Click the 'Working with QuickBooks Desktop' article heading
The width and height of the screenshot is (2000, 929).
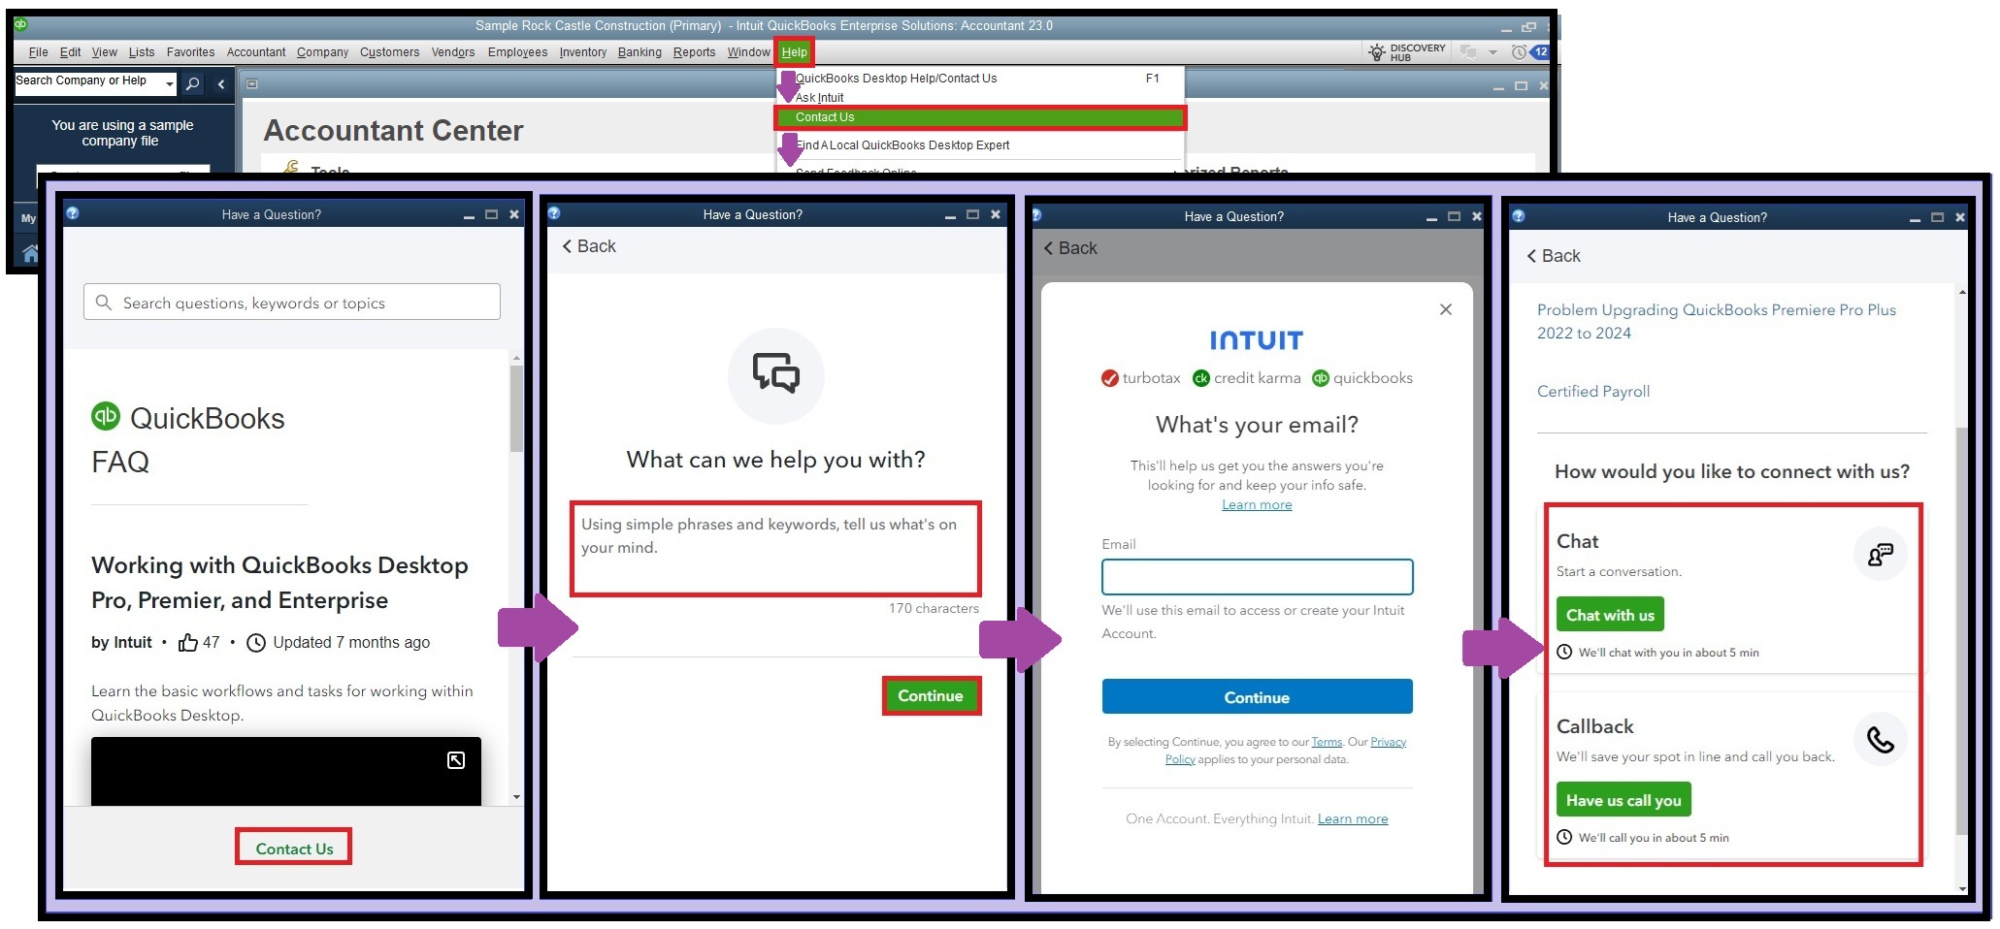coord(279,583)
